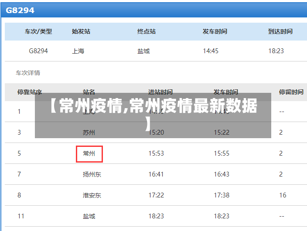Viewport: 307px width, 231px height.
Task: Click the 停留时间 column header
Action: tap(291, 92)
